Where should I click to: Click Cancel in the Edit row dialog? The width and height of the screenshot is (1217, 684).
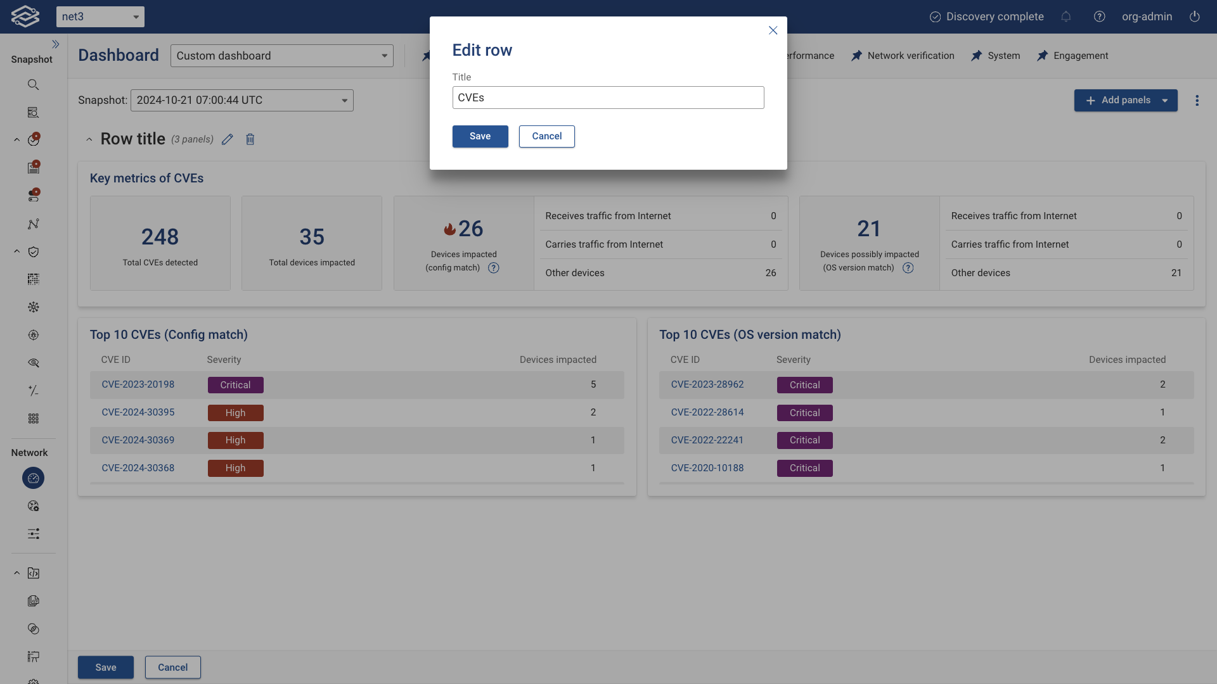tap(546, 137)
